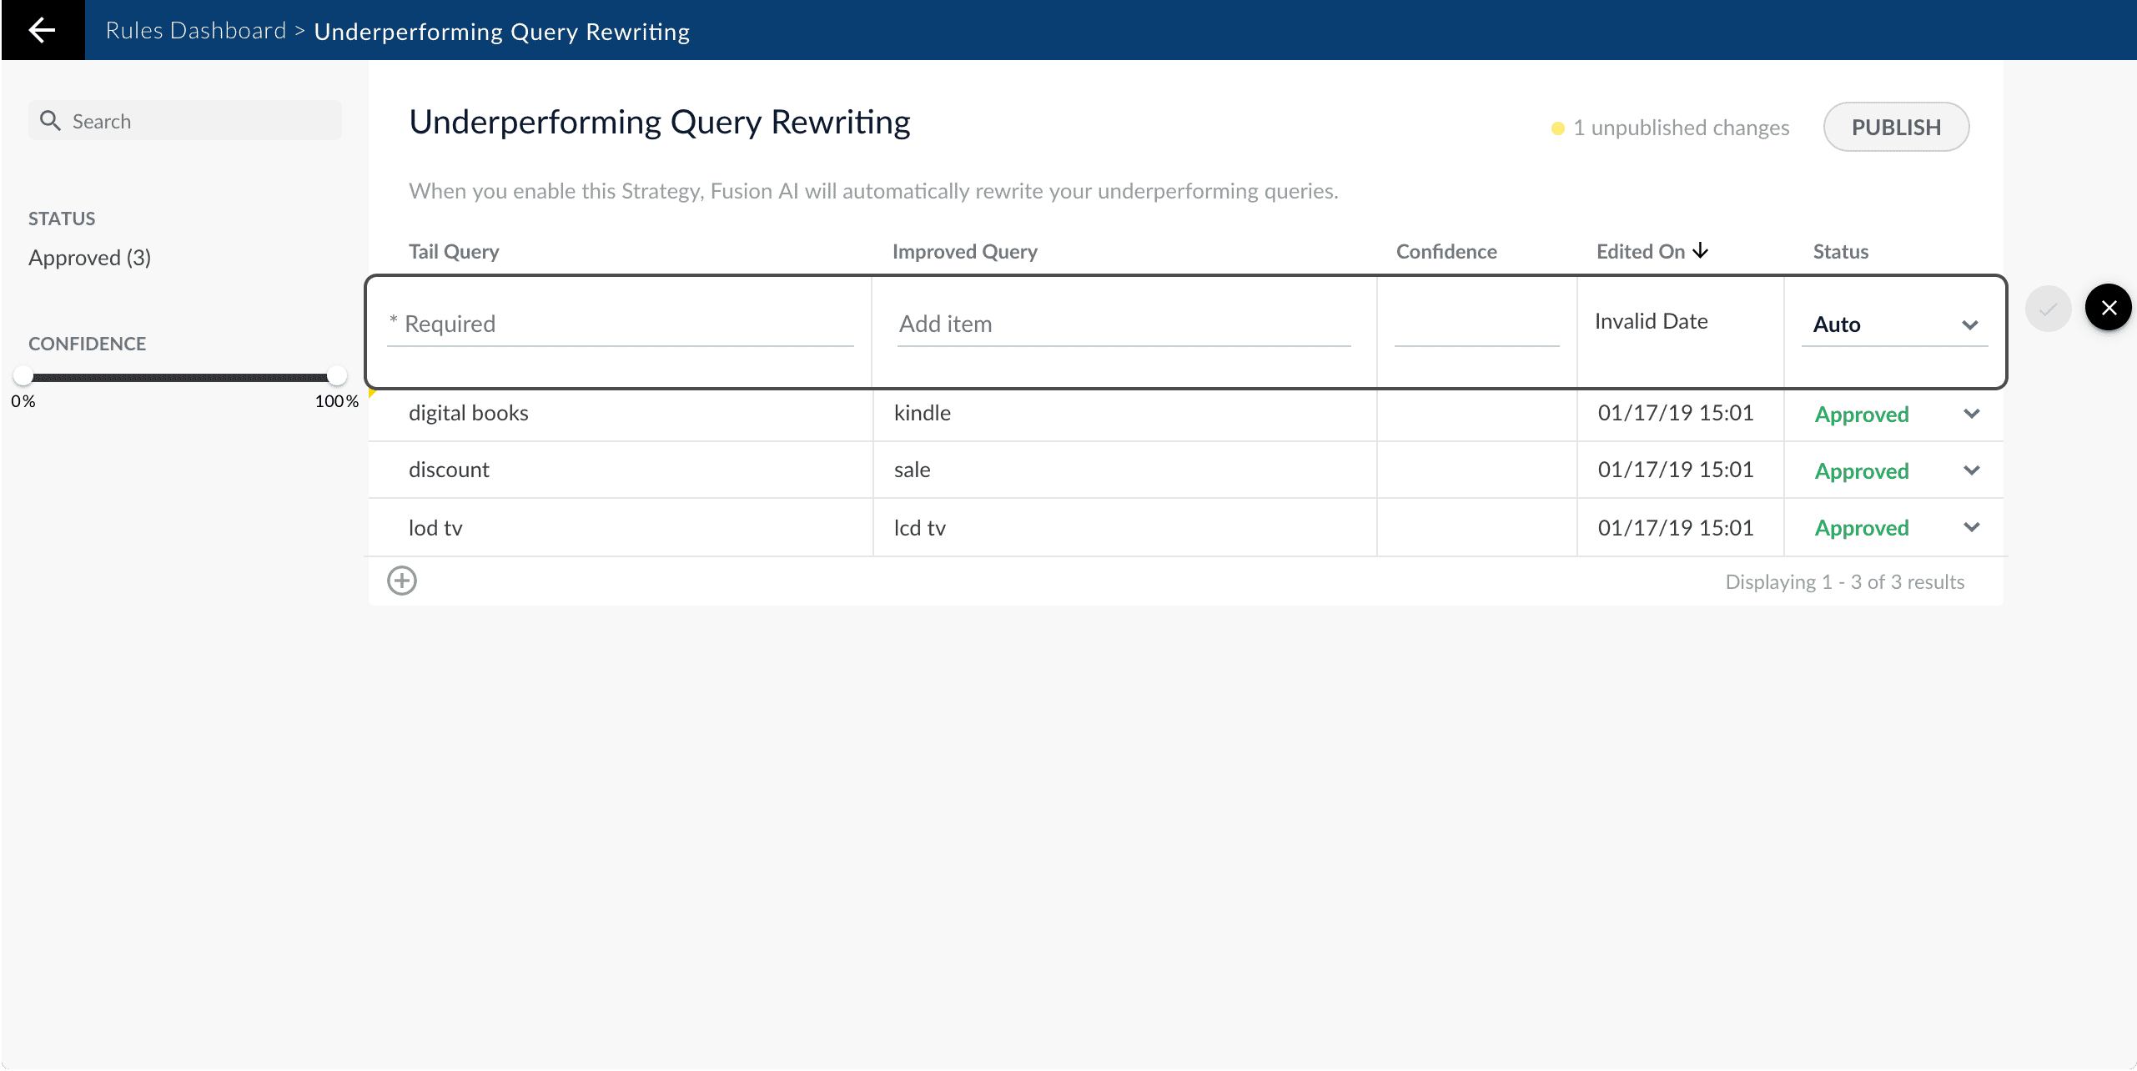Click the 100% confidence slider handle
The height and width of the screenshot is (1071, 2137).
(x=337, y=376)
